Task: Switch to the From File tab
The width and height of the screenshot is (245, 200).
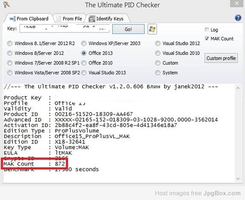Action: [69, 19]
